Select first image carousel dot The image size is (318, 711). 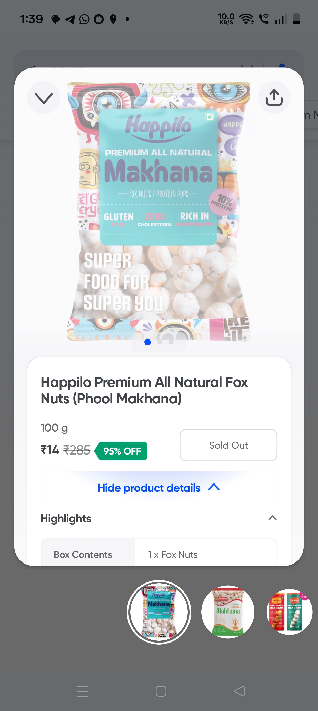pyautogui.click(x=147, y=342)
